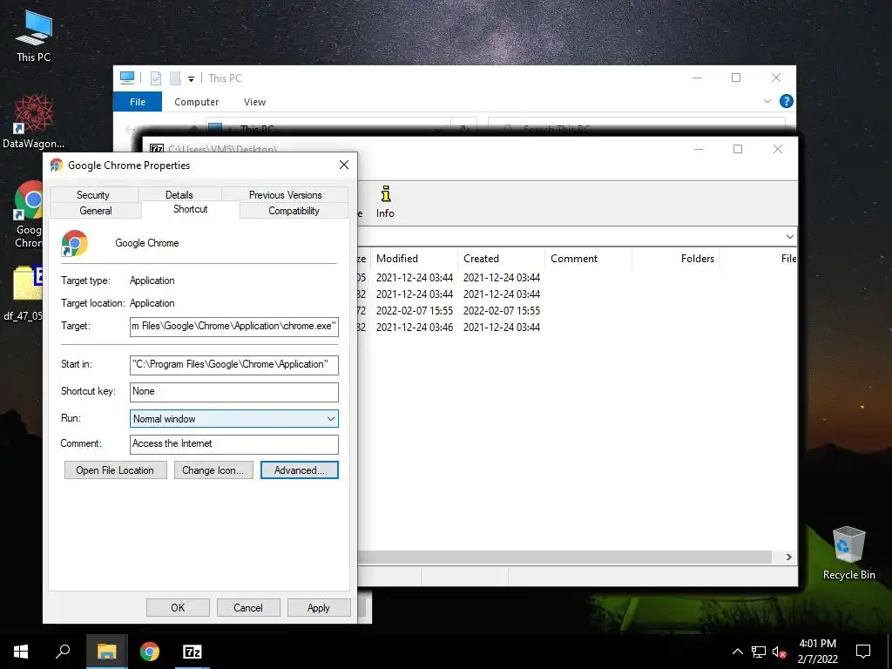This screenshot has height=669, width=892.
Task: Click the Comment column header
Action: [x=588, y=258]
